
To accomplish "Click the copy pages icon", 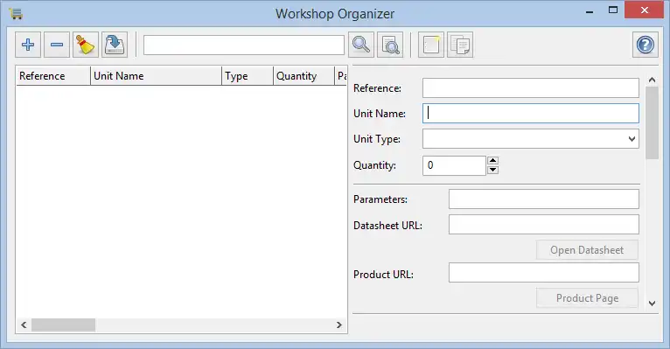I will point(460,45).
